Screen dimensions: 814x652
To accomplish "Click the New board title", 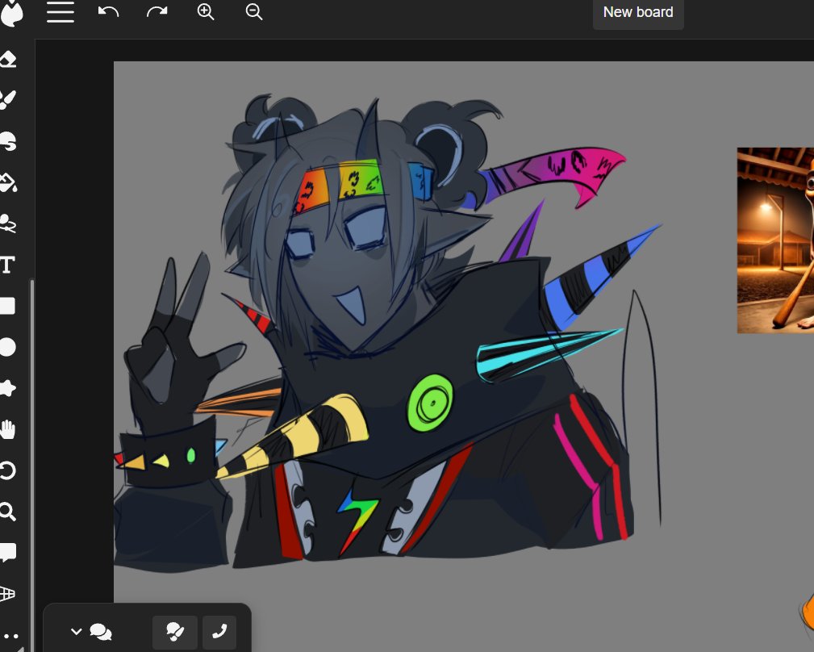I will coord(638,12).
